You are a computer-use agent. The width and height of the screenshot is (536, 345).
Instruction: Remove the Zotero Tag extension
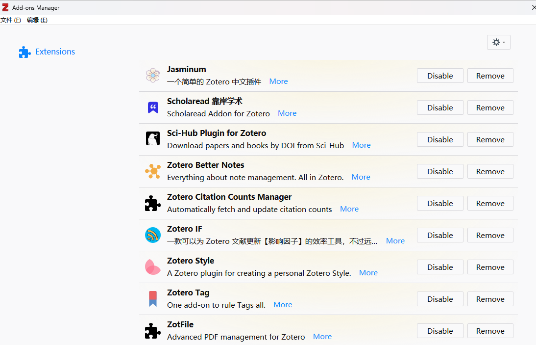click(490, 299)
